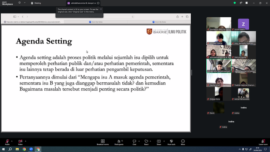Screen dimensions: 270x152
Task: Open the Chat panel
Action: pyautogui.click(x=134, y=142)
